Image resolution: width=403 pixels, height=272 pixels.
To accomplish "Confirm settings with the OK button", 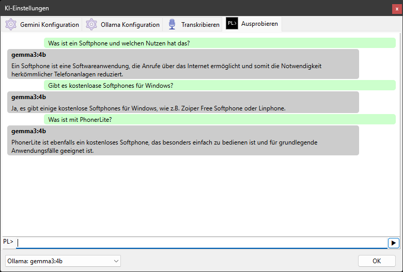I will (376, 261).
